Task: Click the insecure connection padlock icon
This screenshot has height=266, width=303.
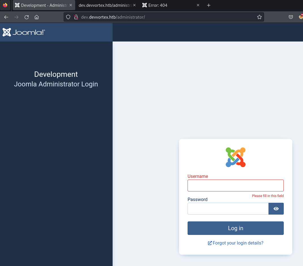Action: click(x=76, y=17)
